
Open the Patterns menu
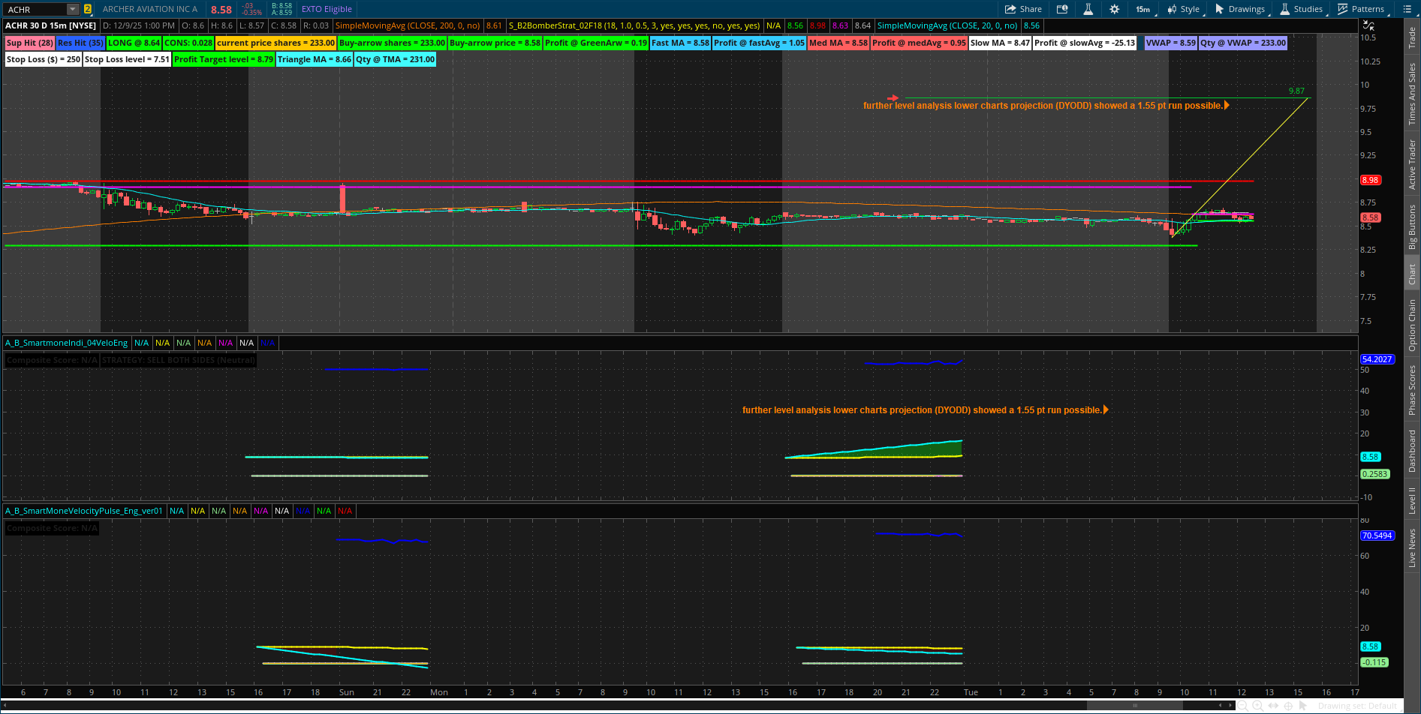1361,9
